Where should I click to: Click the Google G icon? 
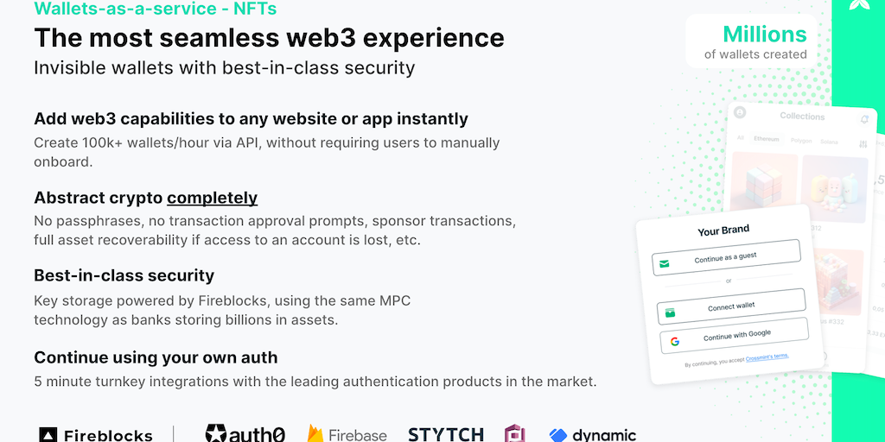pyautogui.click(x=675, y=341)
